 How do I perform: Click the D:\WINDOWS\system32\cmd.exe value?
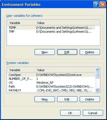(59, 75)
